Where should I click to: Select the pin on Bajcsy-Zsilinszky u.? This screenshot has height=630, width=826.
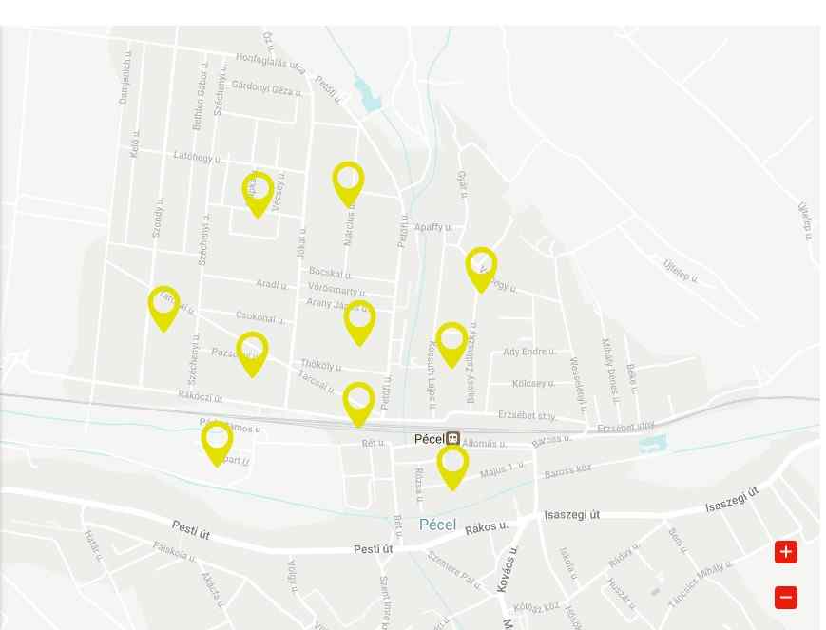pyautogui.click(x=451, y=346)
